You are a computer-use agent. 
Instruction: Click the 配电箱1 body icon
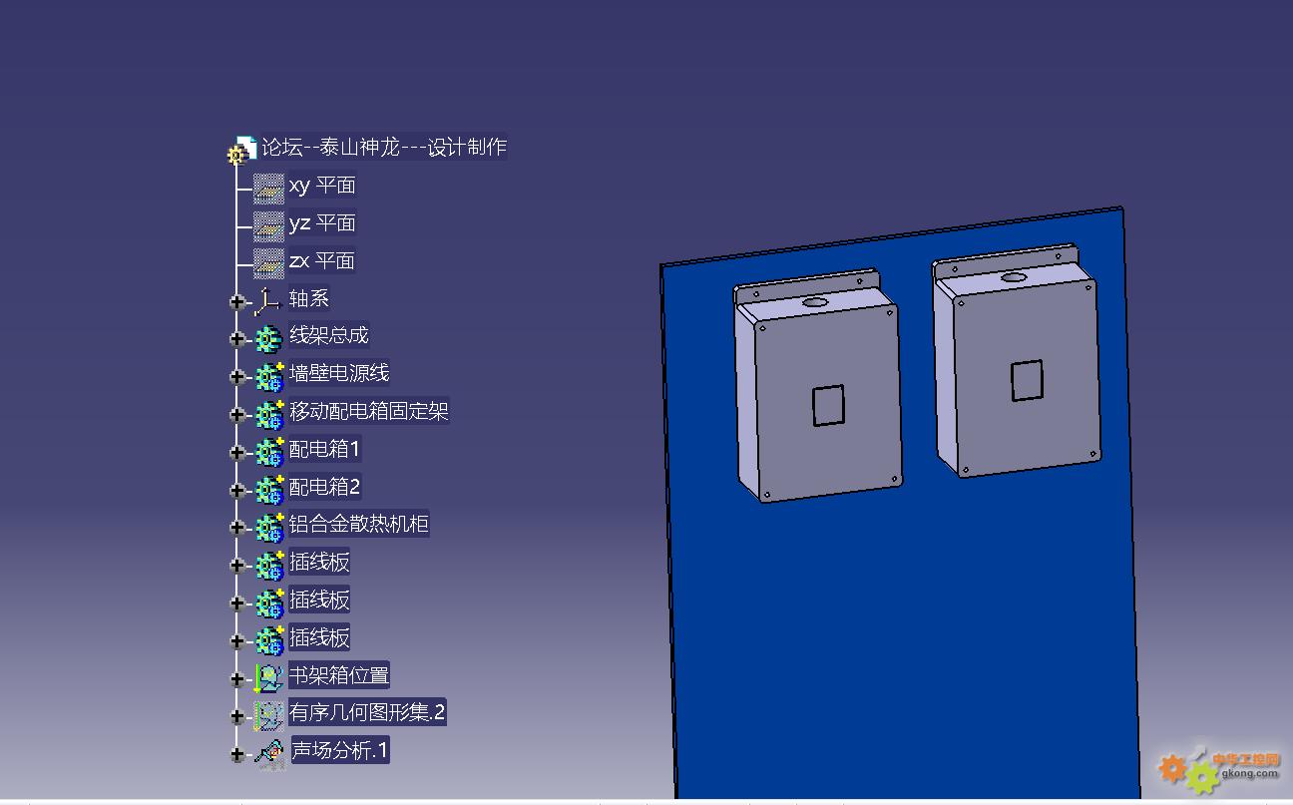click(269, 452)
